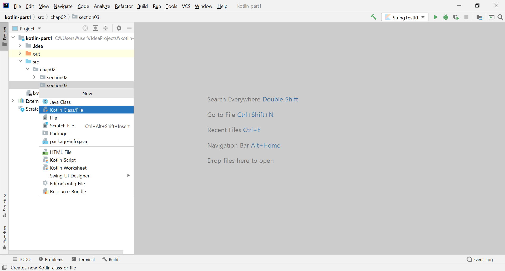Screen dimensions: 505x271
Task: Choose package-info.java from New menu
Action: point(86,141)
